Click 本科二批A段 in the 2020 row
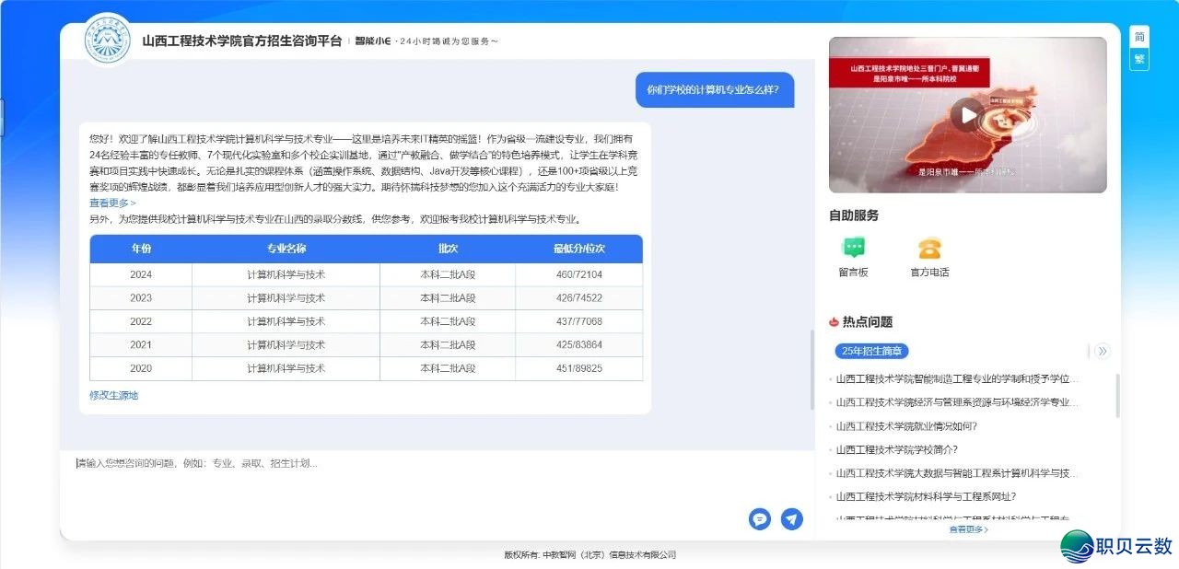 coord(448,368)
